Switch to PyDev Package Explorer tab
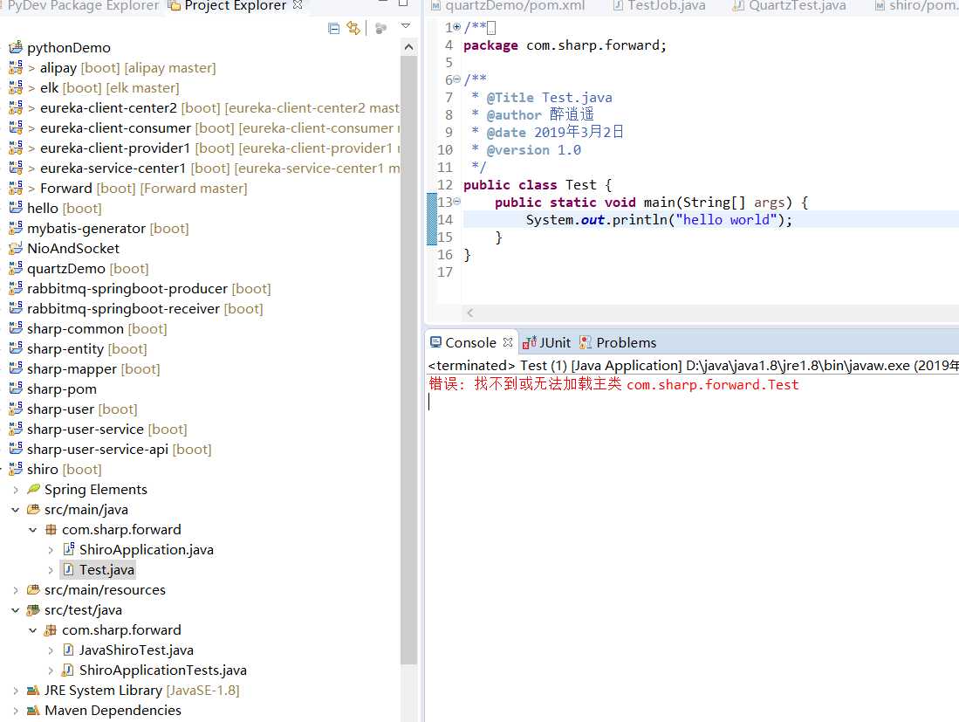 (x=83, y=5)
